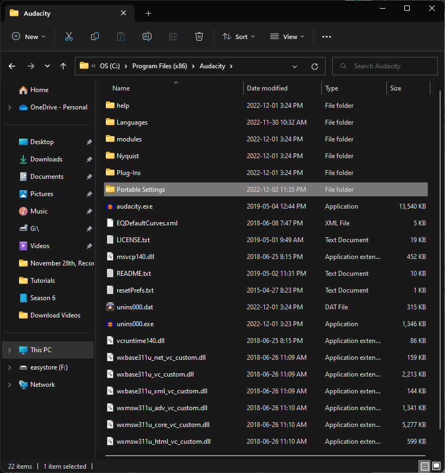Refresh the current folder view
Screen dimensions: 445x473
point(314,66)
